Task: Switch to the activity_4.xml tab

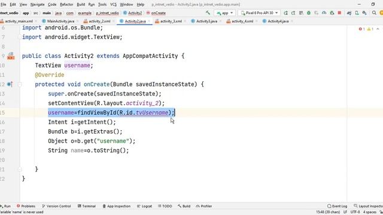Action: click(x=242, y=21)
